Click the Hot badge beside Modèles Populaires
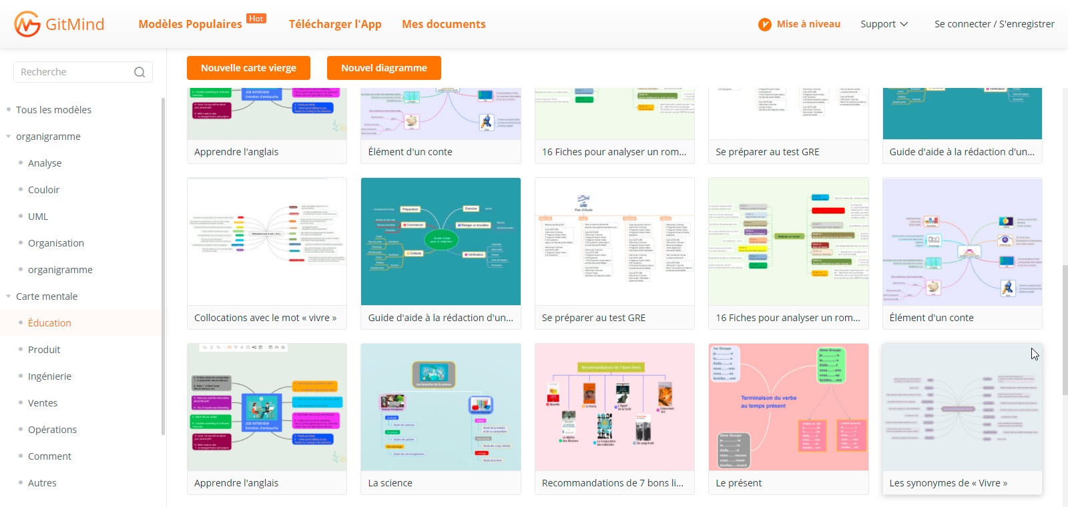The height and width of the screenshot is (507, 1068). (x=256, y=19)
